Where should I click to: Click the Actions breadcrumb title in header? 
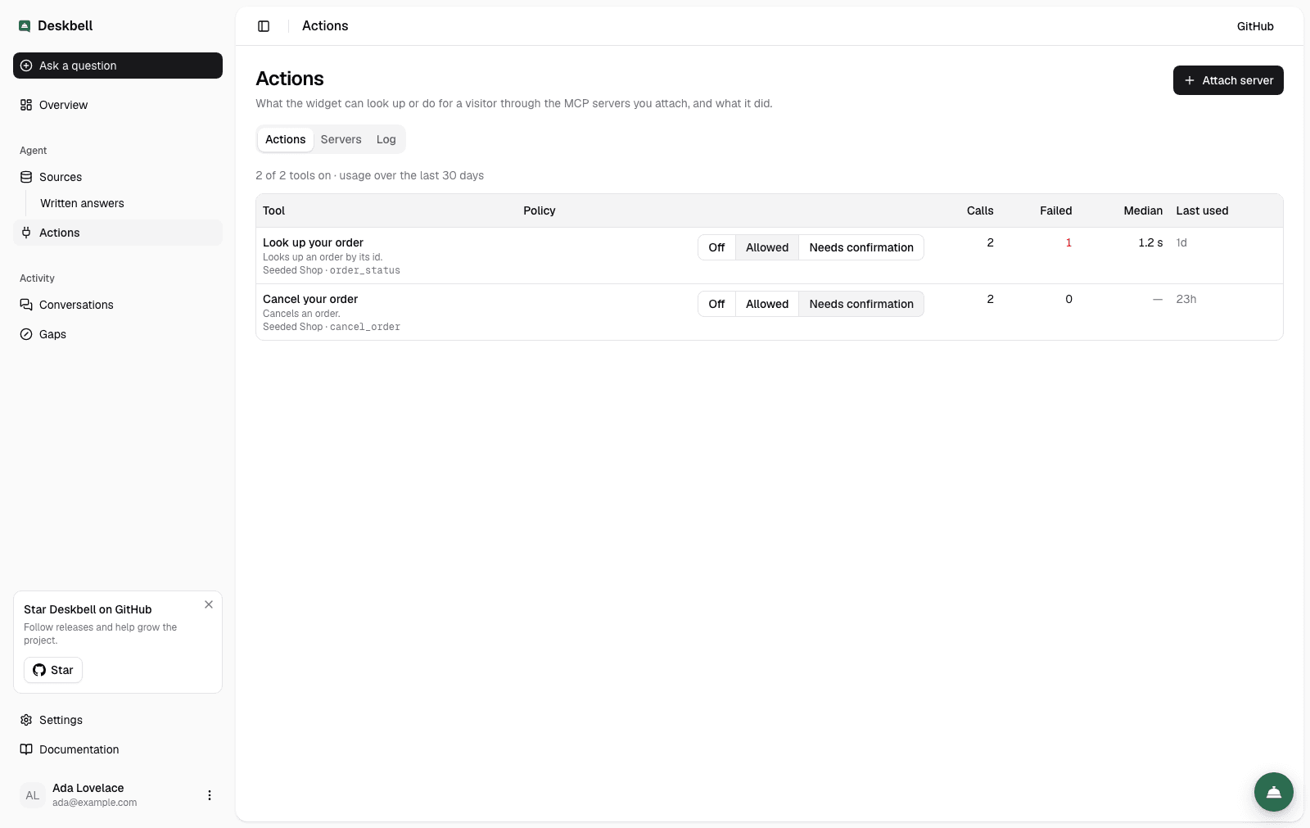[325, 26]
